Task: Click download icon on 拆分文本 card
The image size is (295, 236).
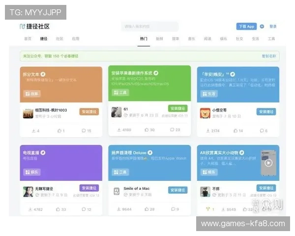Action: [33, 131]
